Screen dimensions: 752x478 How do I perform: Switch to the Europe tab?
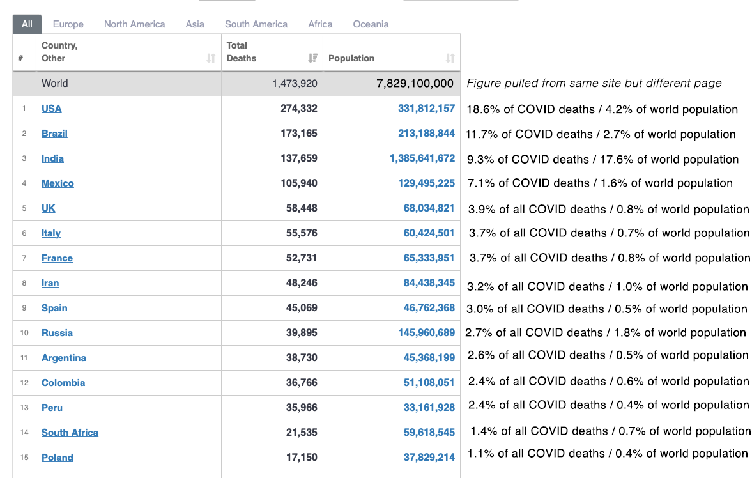(x=68, y=24)
